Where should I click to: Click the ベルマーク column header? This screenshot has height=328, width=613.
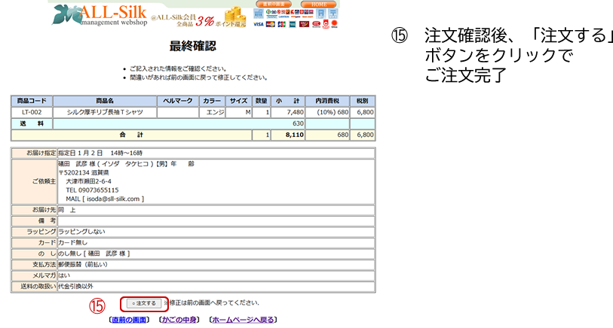[178, 101]
